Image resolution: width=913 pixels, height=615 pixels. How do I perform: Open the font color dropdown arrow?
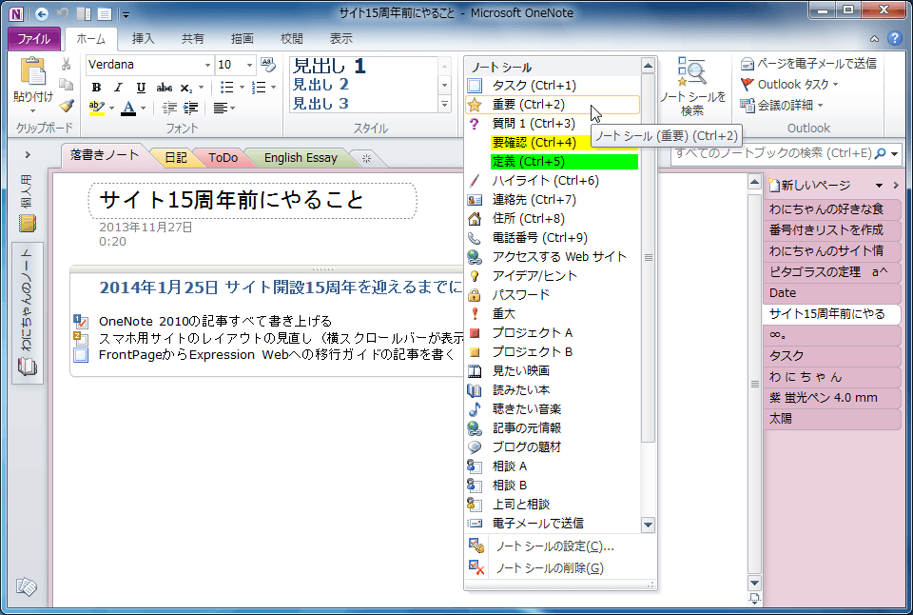tap(144, 108)
